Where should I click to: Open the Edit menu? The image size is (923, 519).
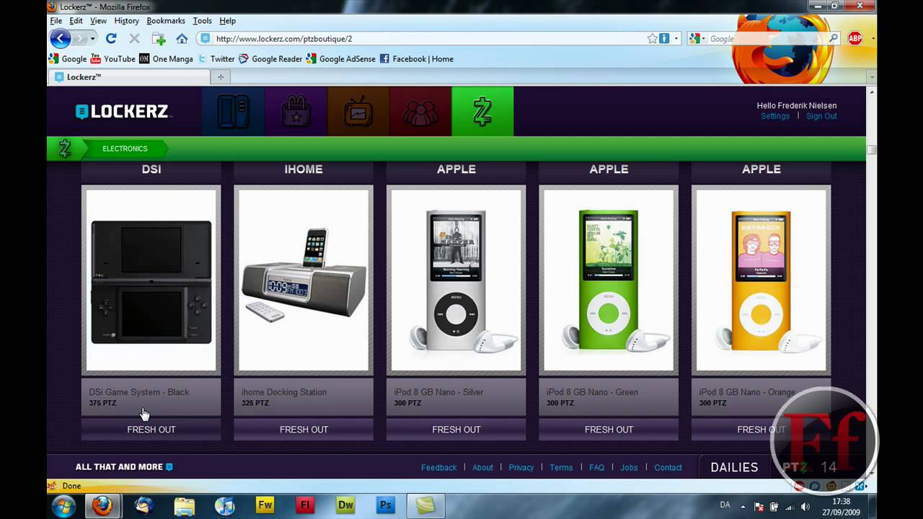point(76,21)
